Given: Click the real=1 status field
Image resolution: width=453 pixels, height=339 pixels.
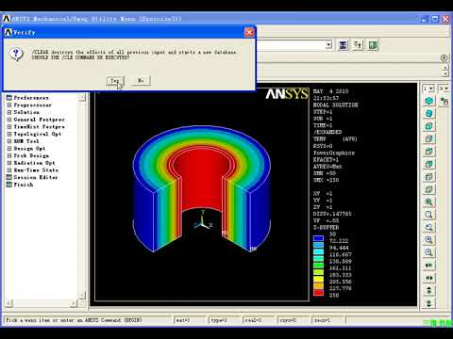Looking at the screenshot, I should pos(260,320).
